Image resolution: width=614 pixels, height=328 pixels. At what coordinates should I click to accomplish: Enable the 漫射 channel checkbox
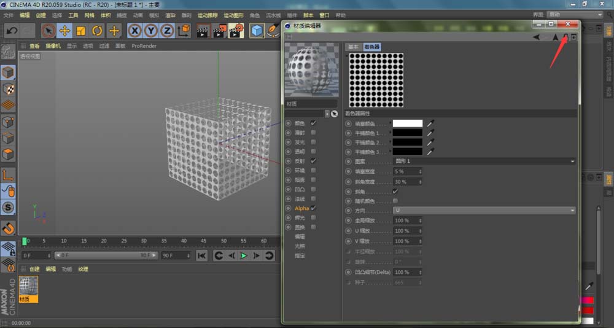click(x=313, y=133)
